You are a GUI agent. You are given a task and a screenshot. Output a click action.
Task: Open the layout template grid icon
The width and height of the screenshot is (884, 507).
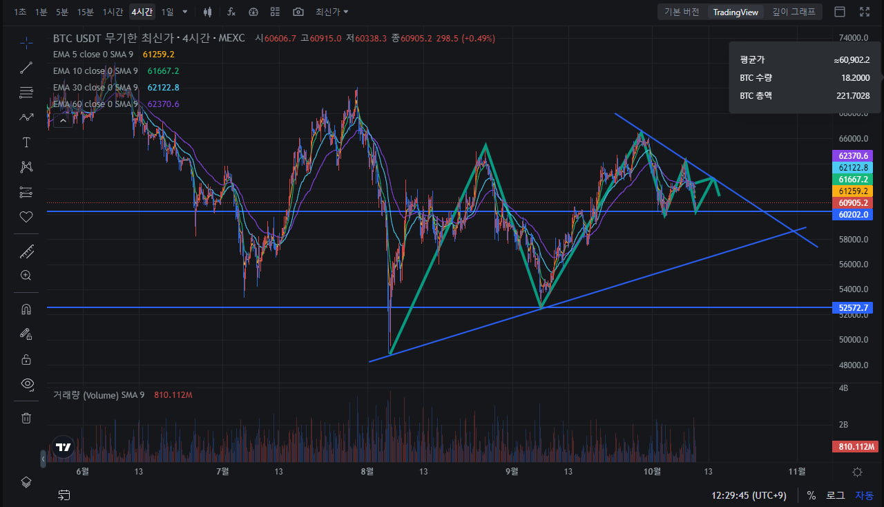pyautogui.click(x=276, y=12)
